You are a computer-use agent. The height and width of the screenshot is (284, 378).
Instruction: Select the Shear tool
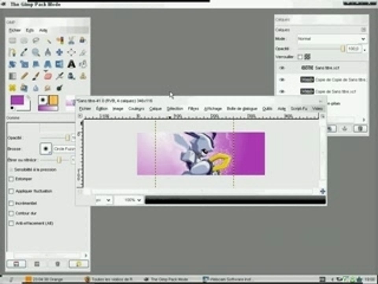[x=36, y=64]
